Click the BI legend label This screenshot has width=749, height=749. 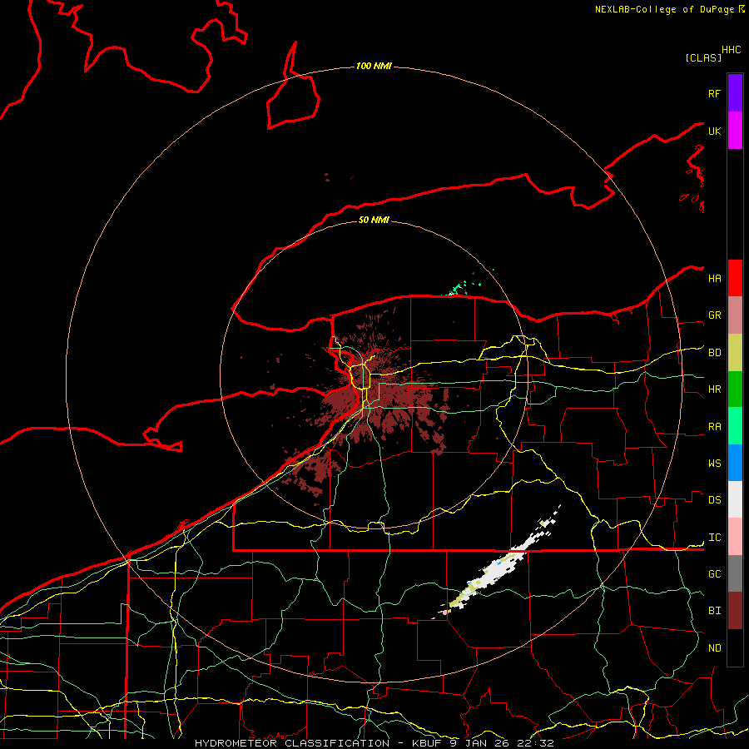[x=714, y=611]
